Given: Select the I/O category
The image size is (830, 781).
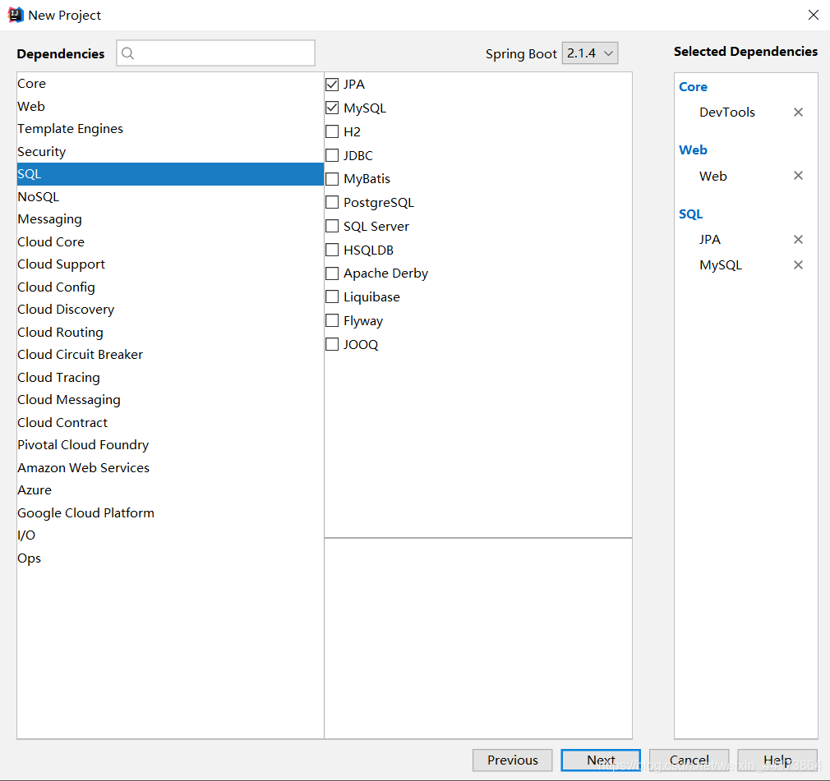Looking at the screenshot, I should [x=170, y=535].
